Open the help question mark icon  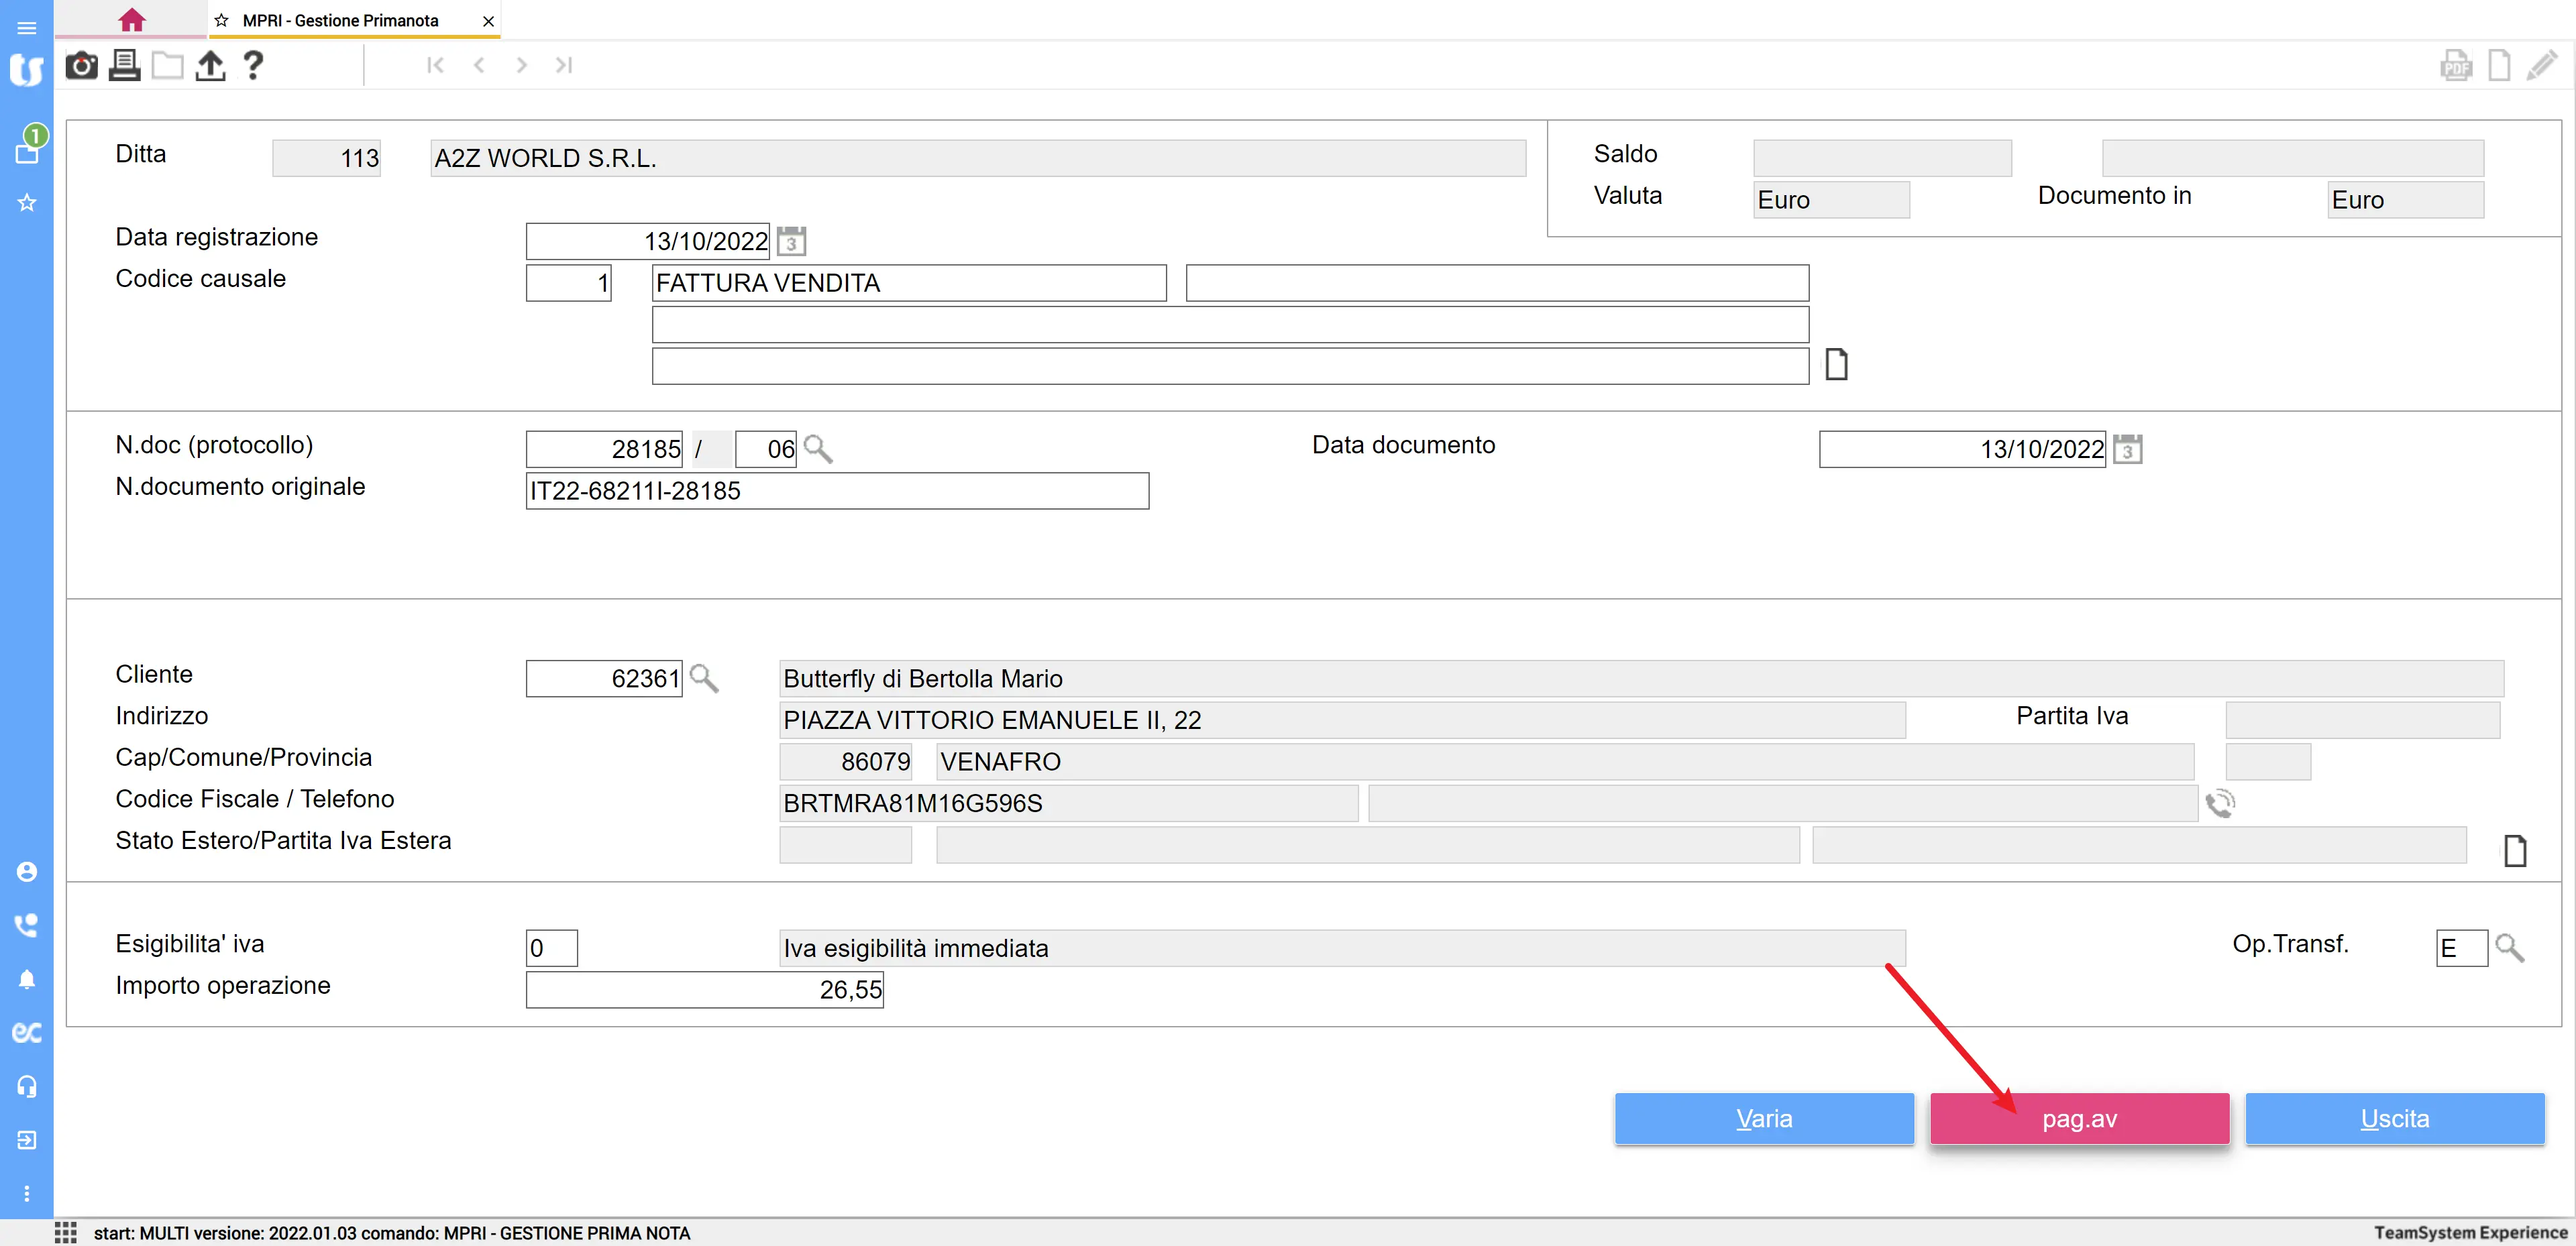(253, 66)
